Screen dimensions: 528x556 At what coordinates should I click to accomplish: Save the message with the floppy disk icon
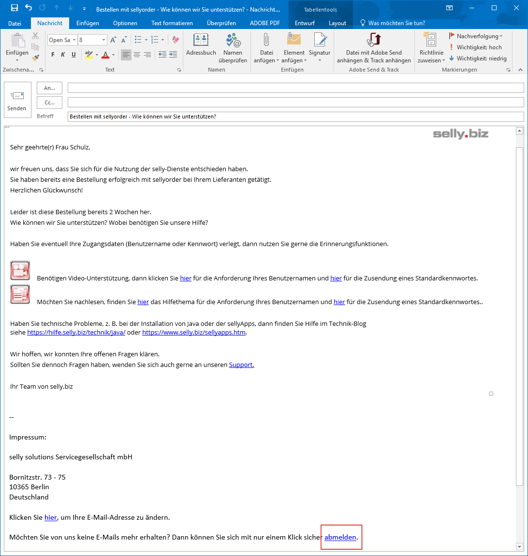[x=15, y=8]
